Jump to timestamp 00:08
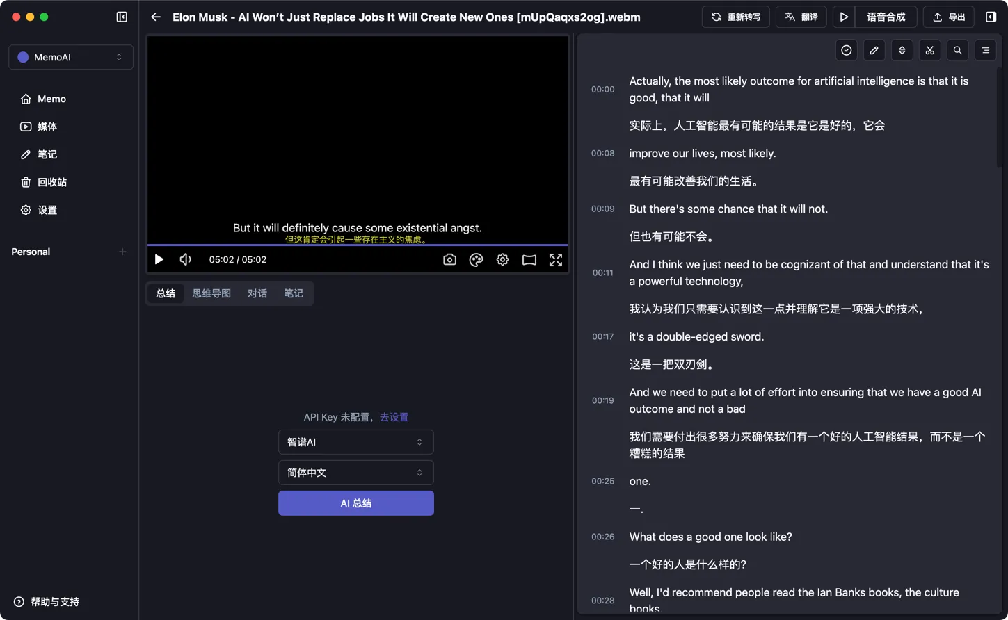 603,154
